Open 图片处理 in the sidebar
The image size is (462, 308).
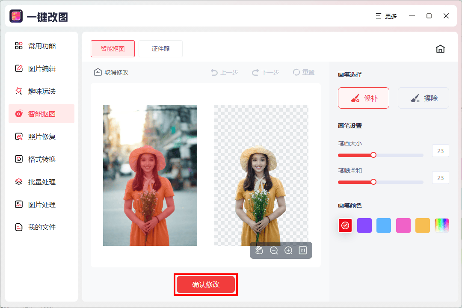(41, 204)
